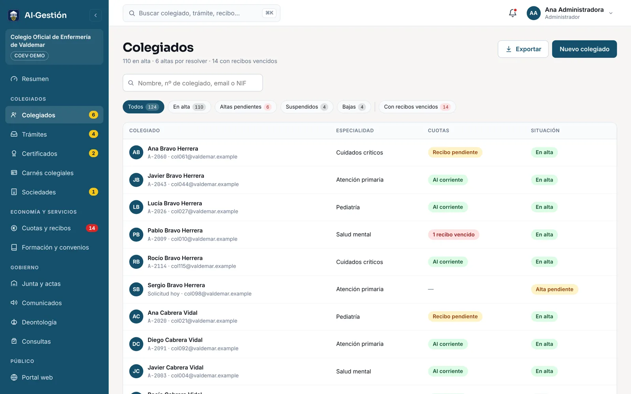Click the Alta pendiente status badge
Image resolution: width=631 pixels, height=394 pixels.
pos(554,289)
